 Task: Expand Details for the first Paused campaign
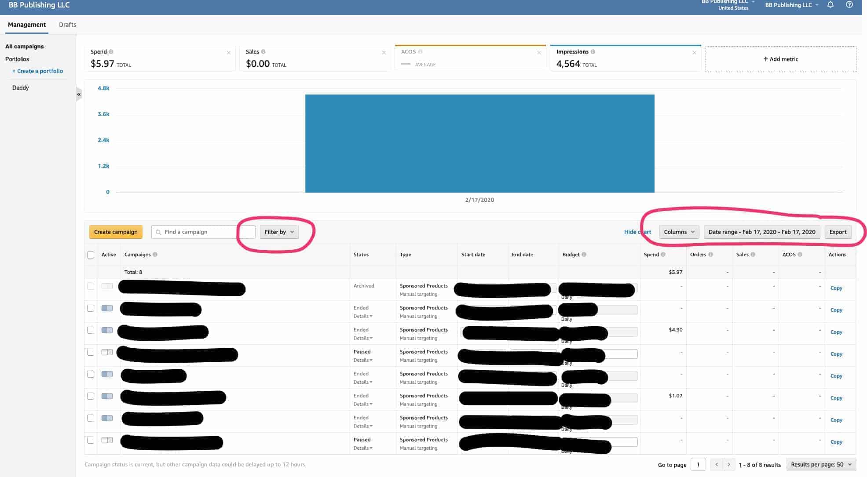363,360
